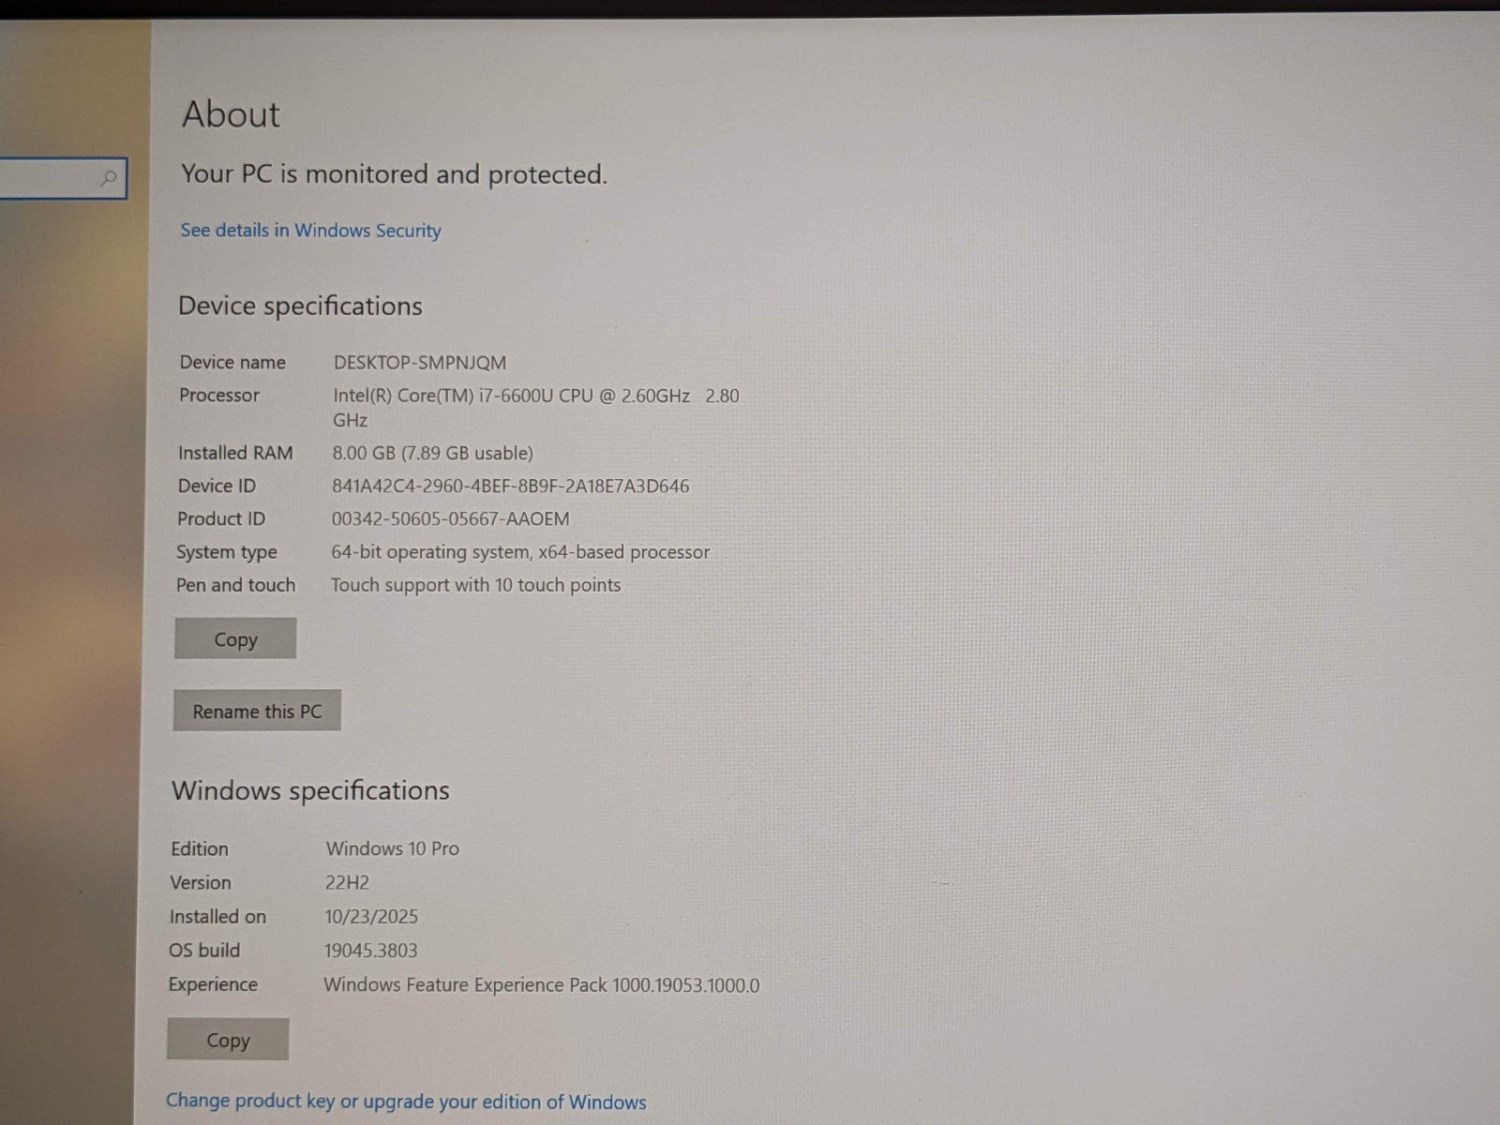1500x1125 pixels.
Task: Click the DESKTOP-SMPNJQM device name value
Action: coord(419,363)
